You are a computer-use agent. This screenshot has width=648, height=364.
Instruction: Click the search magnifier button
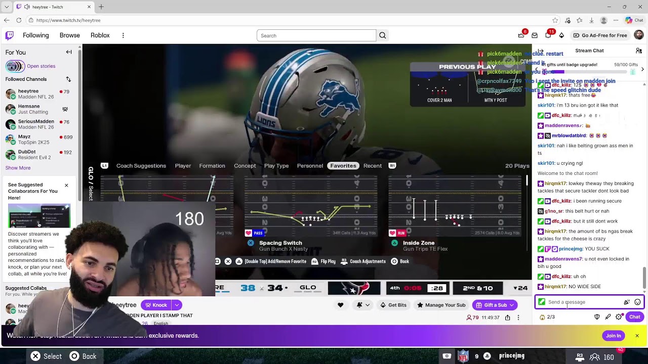point(383,35)
